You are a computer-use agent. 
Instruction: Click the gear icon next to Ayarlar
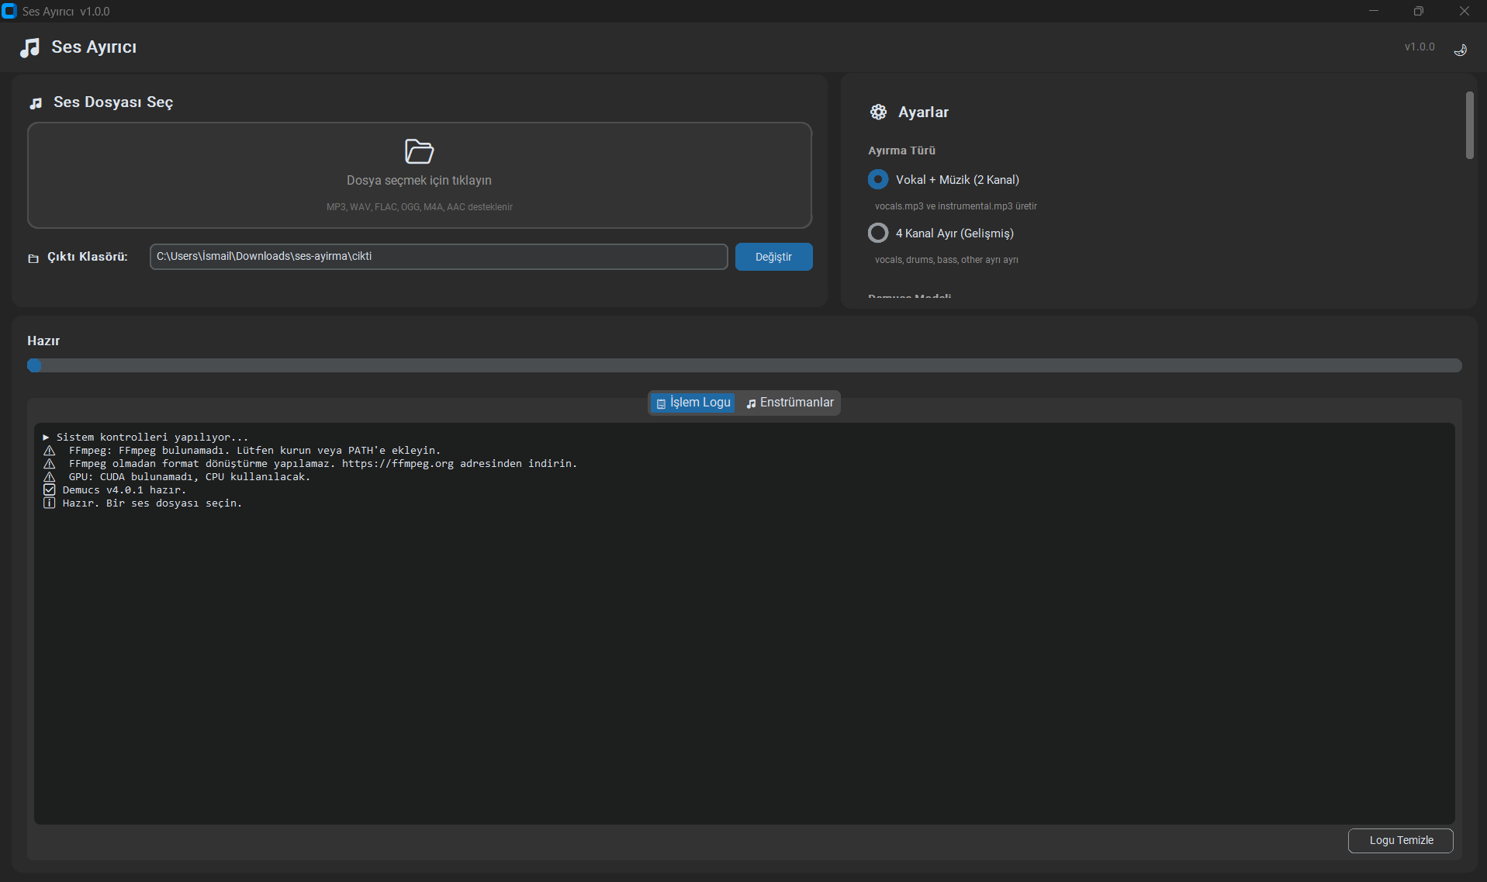(878, 112)
